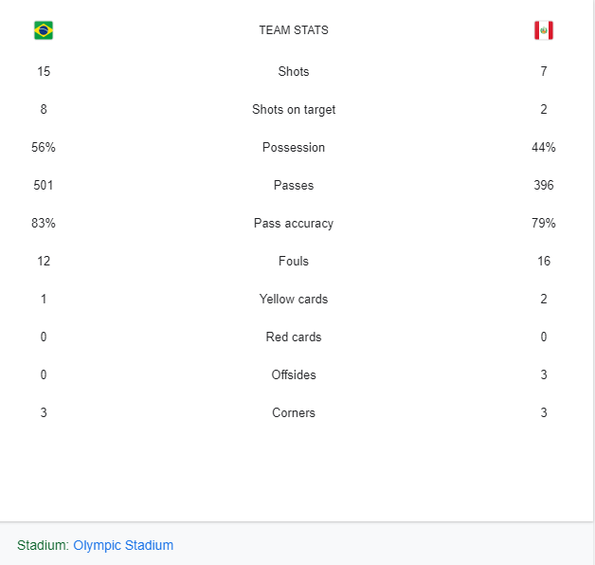Click the Fouls stat label
The height and width of the screenshot is (565, 595).
click(x=294, y=262)
